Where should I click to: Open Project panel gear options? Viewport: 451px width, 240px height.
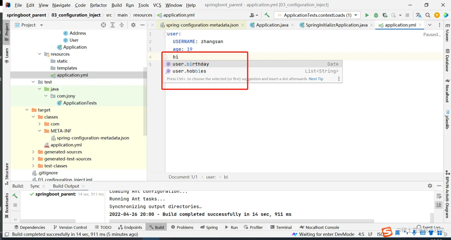point(133,25)
